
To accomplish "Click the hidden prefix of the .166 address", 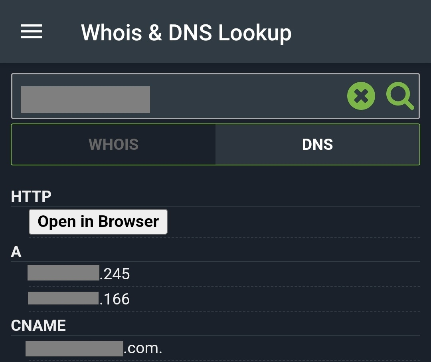I will (63, 298).
